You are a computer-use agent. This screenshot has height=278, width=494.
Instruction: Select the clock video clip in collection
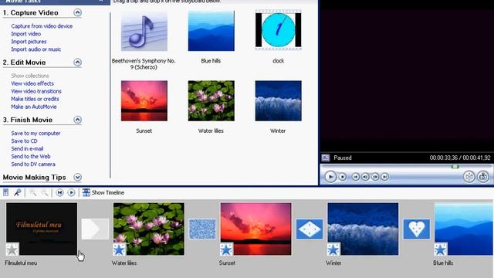[x=278, y=30]
